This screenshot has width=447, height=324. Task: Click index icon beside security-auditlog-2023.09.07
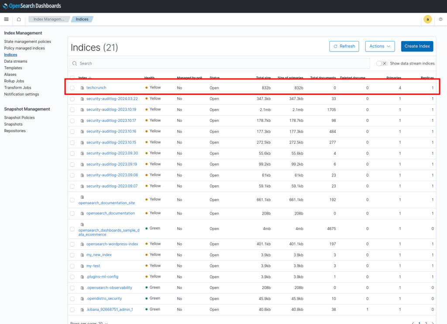coord(83,186)
